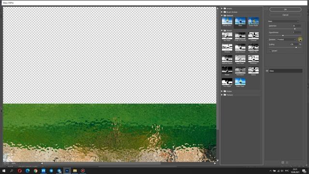Open the screen recorder taskbar icon
The image size is (309, 174).
pyautogui.click(x=83, y=171)
